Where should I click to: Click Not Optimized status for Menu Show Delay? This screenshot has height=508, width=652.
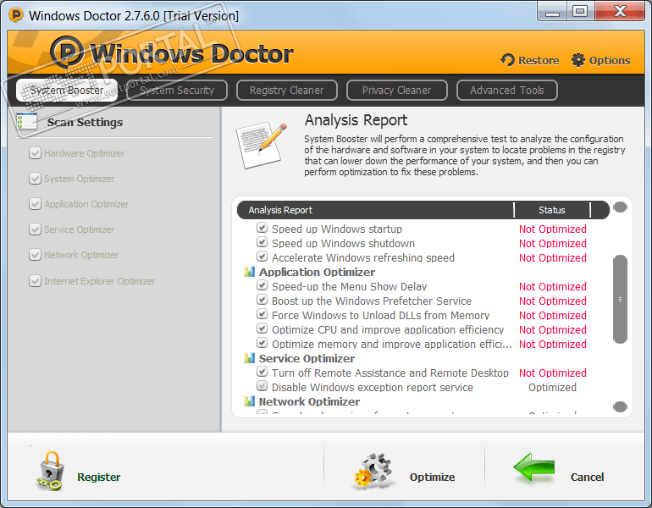pyautogui.click(x=553, y=287)
